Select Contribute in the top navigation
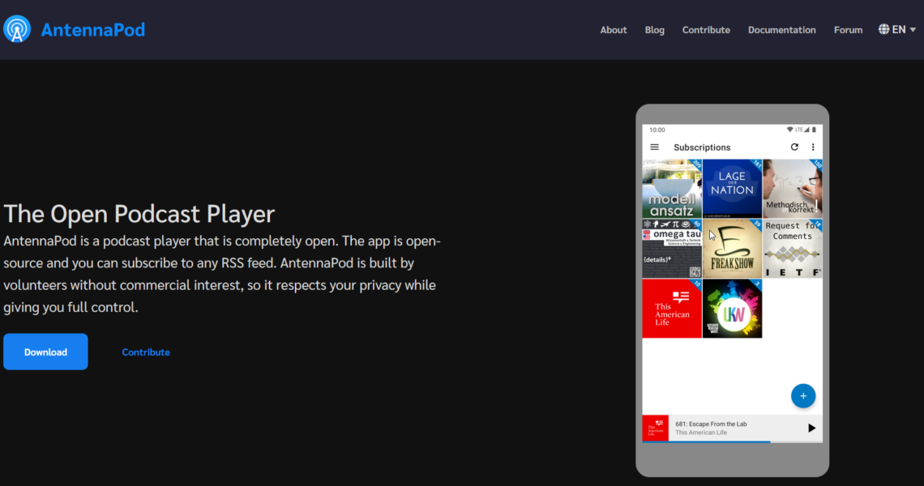This screenshot has width=924, height=486. (706, 30)
